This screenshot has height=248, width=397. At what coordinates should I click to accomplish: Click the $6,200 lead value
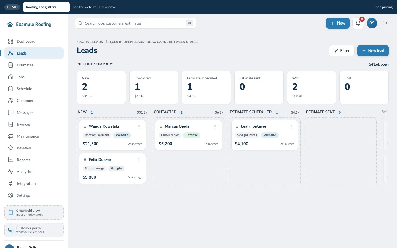[165, 144]
